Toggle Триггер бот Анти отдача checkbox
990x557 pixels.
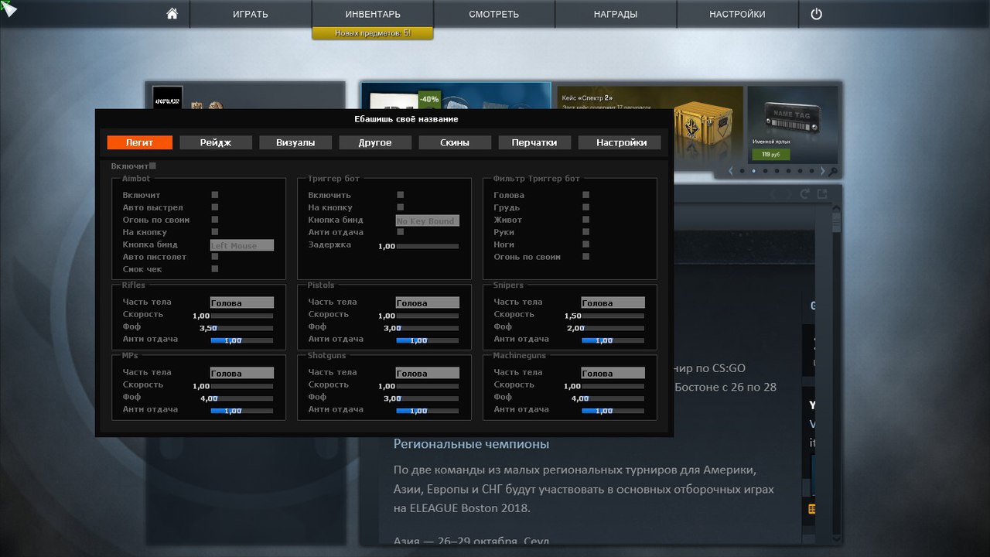click(401, 232)
